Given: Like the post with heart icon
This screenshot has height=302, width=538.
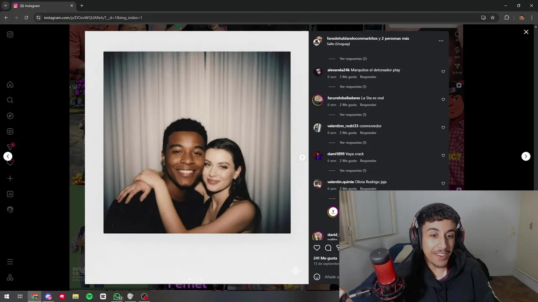Looking at the screenshot, I should click(x=317, y=248).
